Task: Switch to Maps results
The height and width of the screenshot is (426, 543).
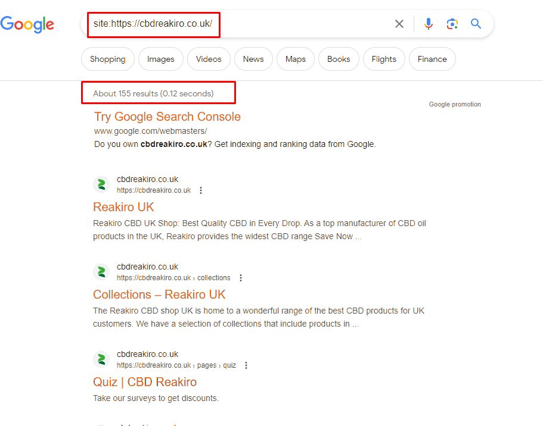Action: [x=296, y=59]
